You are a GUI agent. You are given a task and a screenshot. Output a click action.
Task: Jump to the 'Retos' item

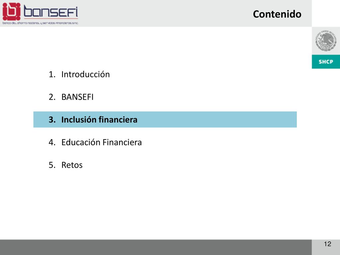pos(72,165)
